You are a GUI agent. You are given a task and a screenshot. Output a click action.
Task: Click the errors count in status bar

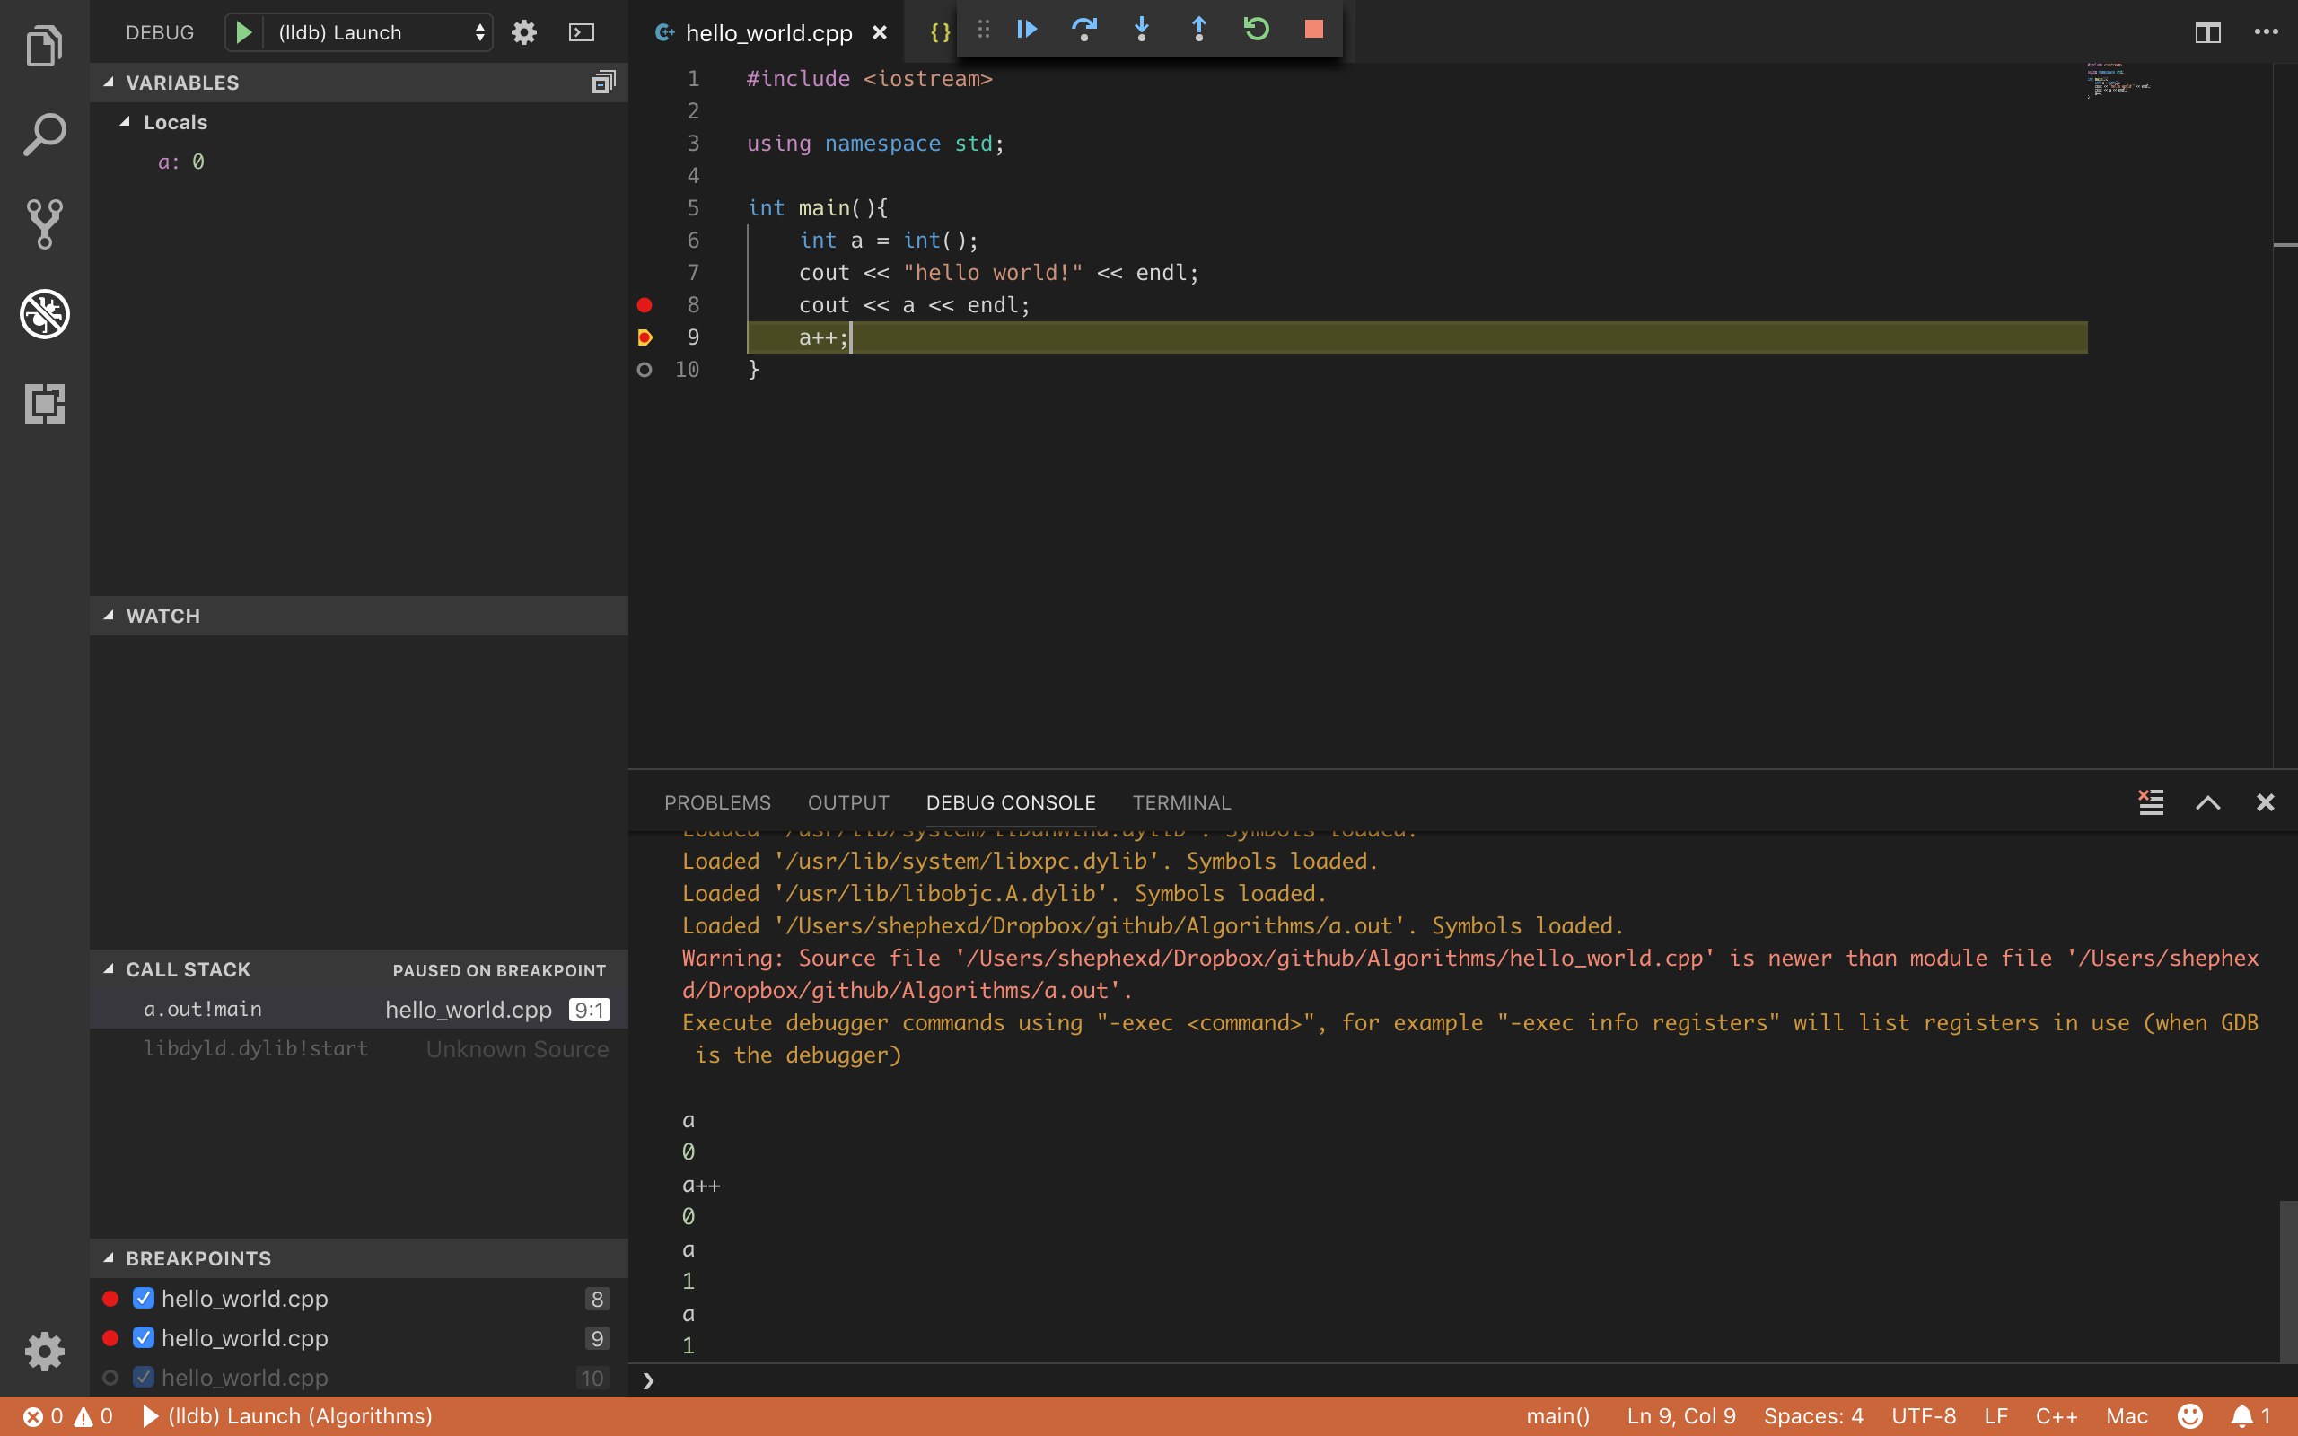point(44,1416)
